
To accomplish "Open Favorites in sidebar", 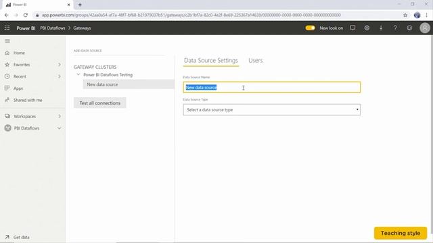I will tap(22, 65).
